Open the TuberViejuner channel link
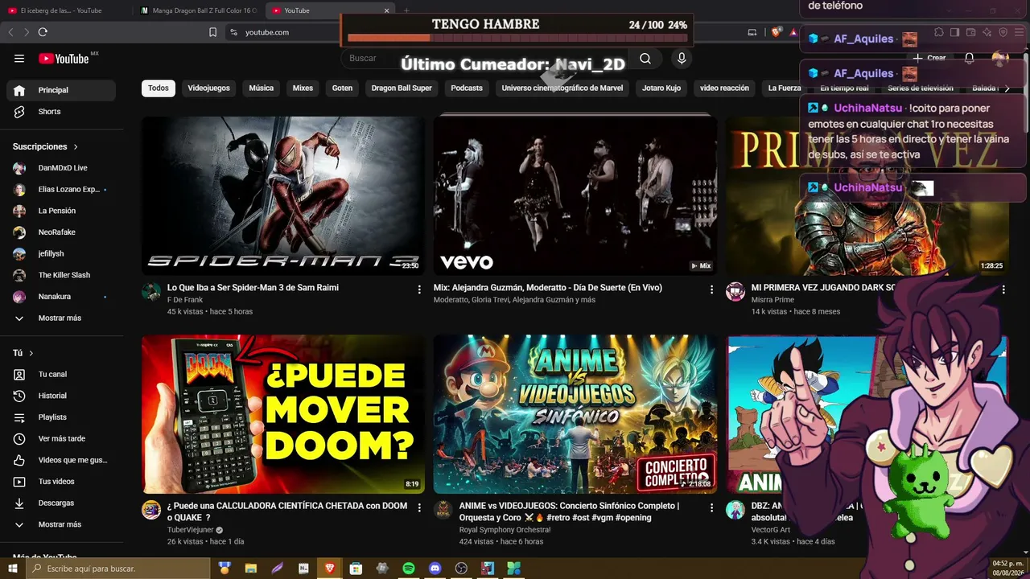 (x=191, y=530)
